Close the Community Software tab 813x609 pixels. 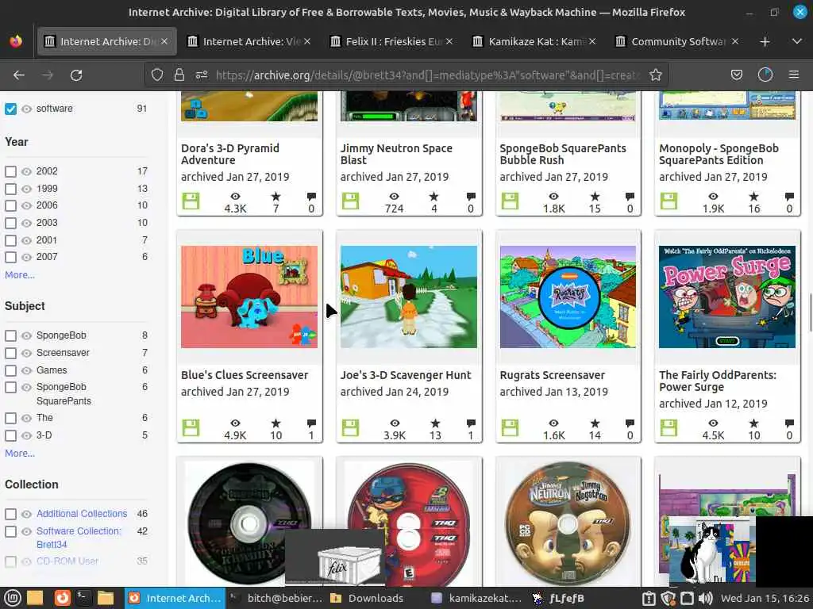(x=734, y=41)
